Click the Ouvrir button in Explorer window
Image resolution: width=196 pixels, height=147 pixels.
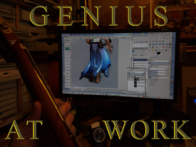(143, 55)
